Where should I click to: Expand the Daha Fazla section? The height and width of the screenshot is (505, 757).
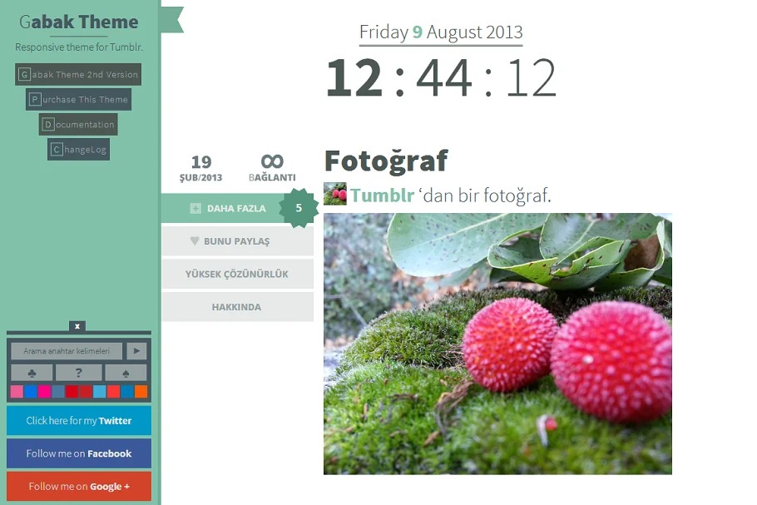227,208
